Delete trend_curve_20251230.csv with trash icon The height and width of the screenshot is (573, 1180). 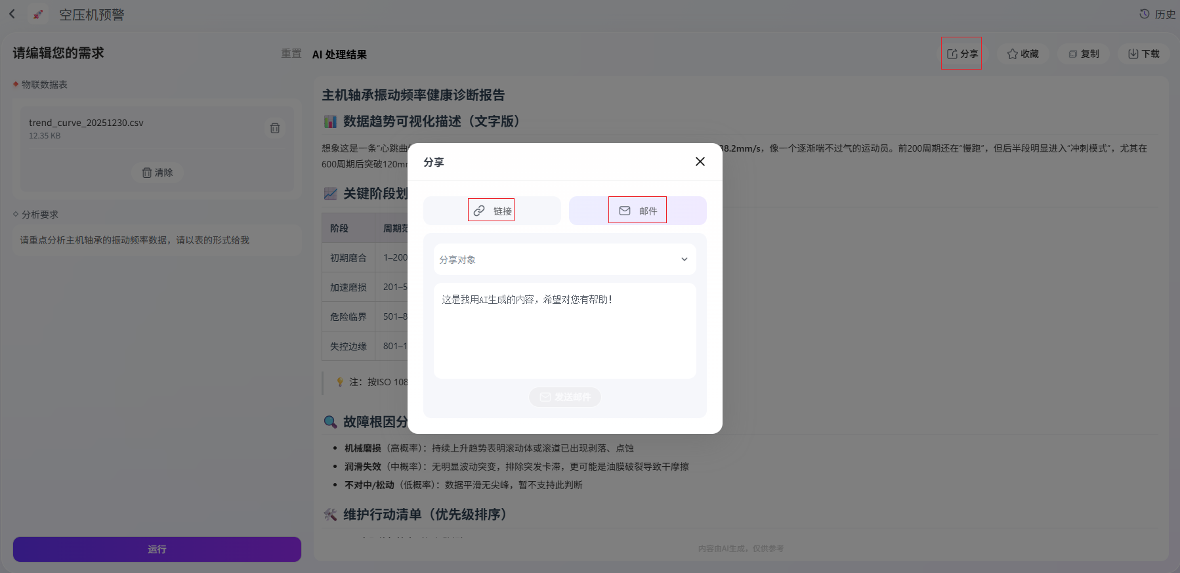[x=275, y=128]
